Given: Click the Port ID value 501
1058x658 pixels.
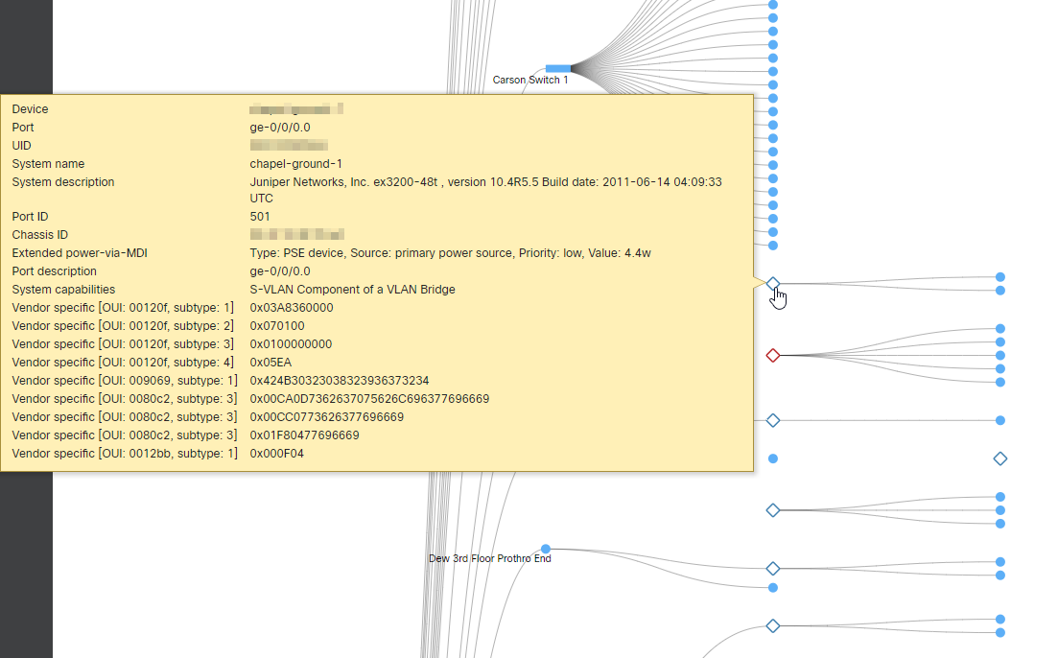Looking at the screenshot, I should pos(260,217).
